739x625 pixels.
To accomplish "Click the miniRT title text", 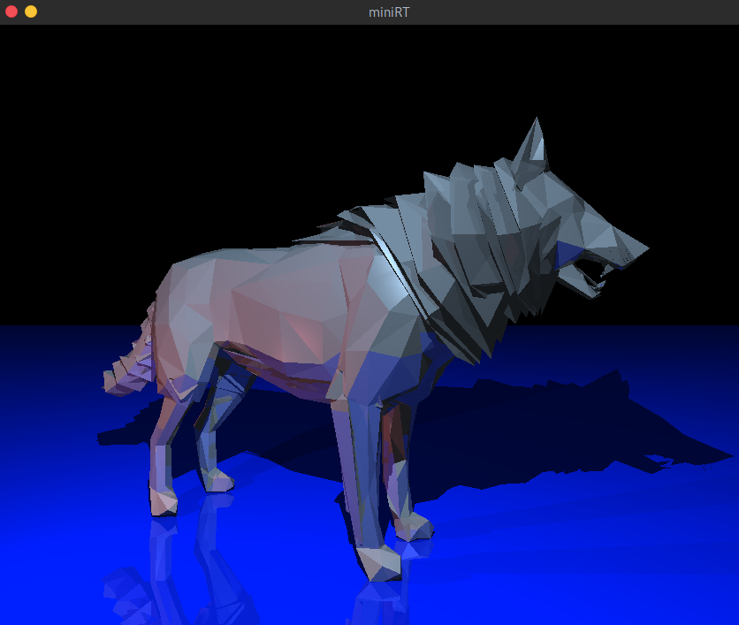I will [x=389, y=12].
